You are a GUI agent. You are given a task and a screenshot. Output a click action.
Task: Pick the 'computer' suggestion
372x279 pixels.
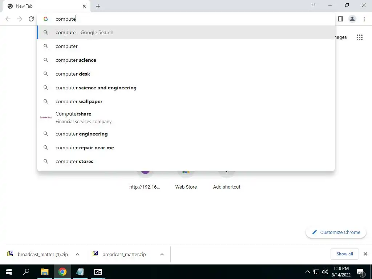click(x=186, y=46)
